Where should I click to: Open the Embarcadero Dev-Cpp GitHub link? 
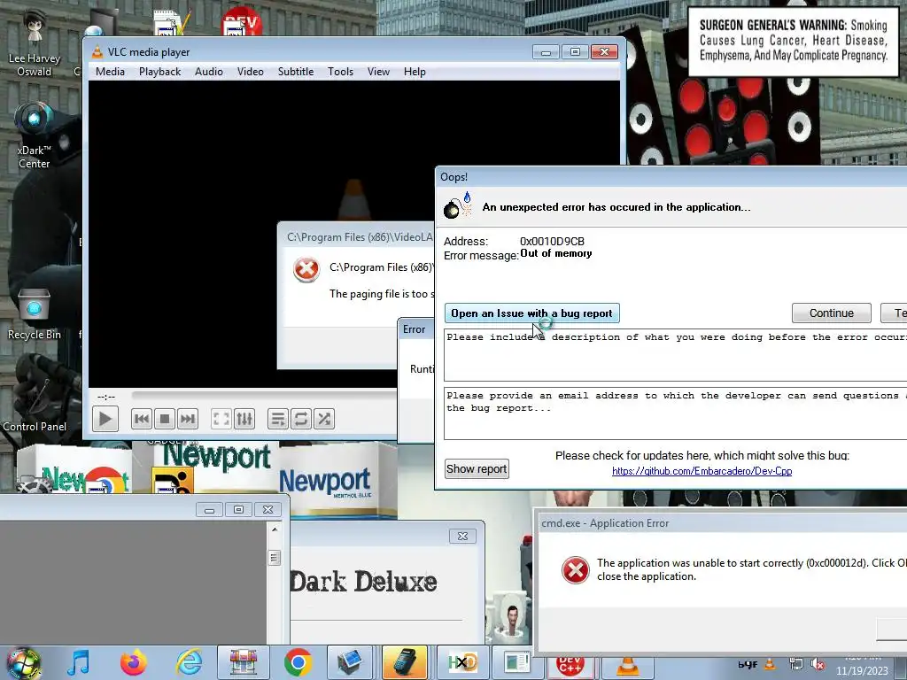702,471
